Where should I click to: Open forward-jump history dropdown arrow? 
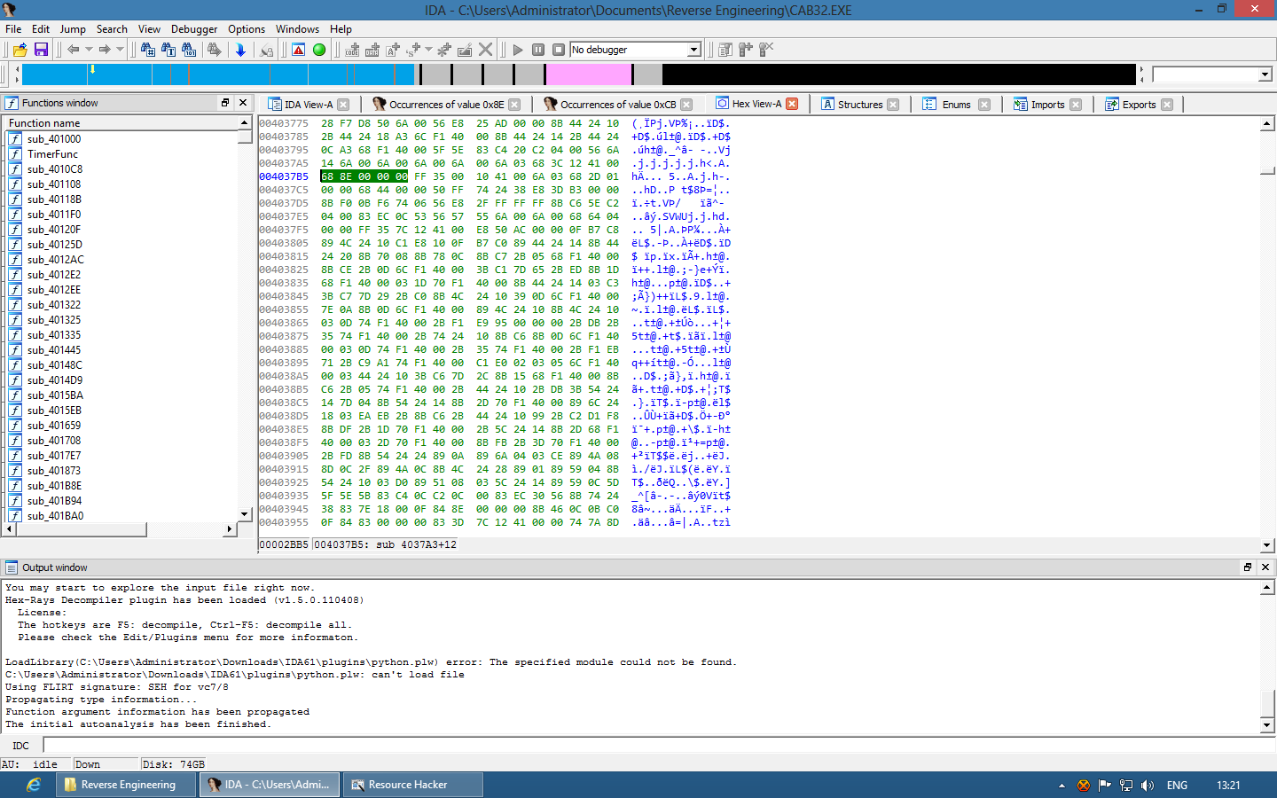pos(120,50)
